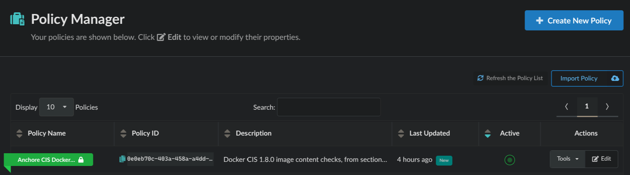Toggle the Active radio for Anchore policy
This screenshot has height=175, width=630.
pyautogui.click(x=509, y=160)
